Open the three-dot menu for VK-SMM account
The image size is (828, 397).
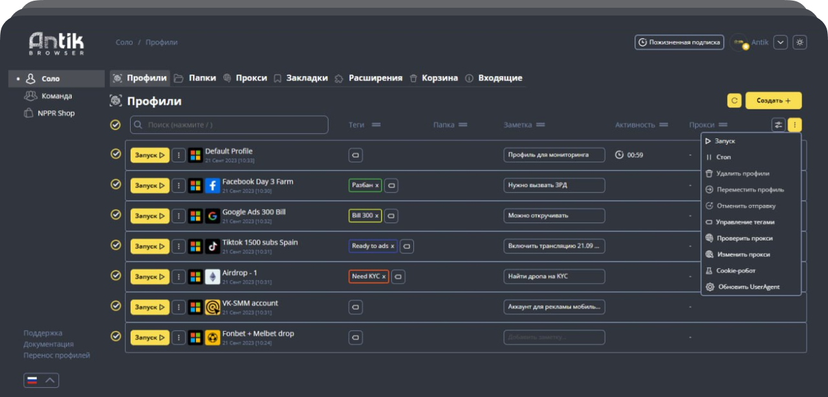(179, 307)
